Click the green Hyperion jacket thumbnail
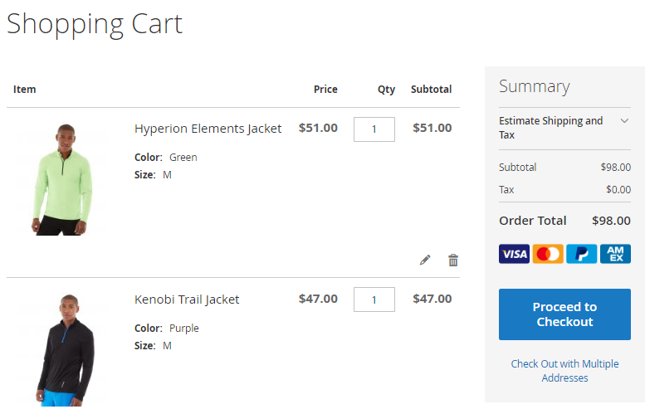This screenshot has height=414, width=645. point(62,180)
